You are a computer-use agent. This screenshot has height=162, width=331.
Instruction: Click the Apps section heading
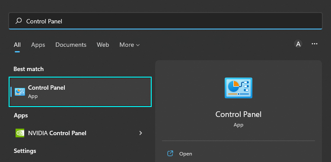(x=21, y=116)
